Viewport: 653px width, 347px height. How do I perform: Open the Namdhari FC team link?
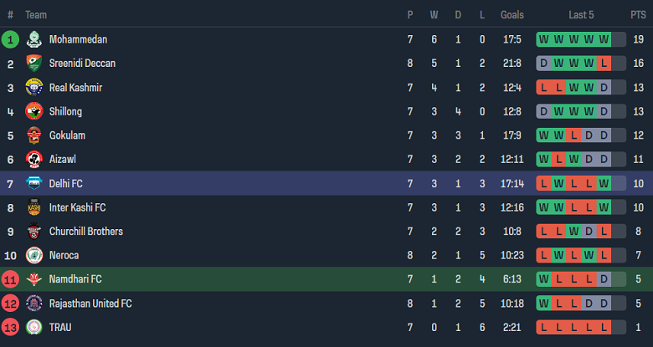point(75,279)
